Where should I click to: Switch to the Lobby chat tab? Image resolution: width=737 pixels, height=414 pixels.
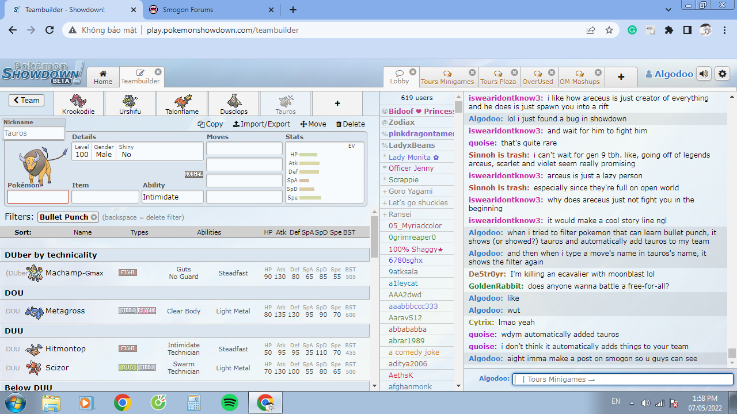(x=400, y=77)
